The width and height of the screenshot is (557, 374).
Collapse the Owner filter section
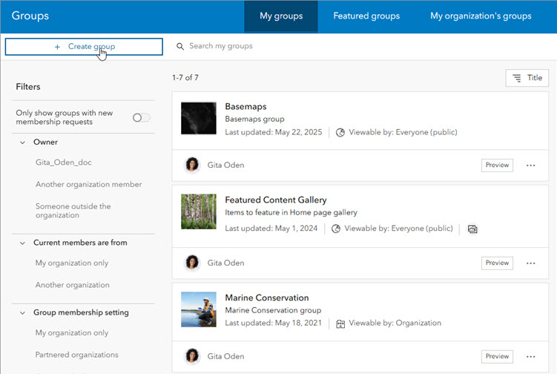[23, 142]
